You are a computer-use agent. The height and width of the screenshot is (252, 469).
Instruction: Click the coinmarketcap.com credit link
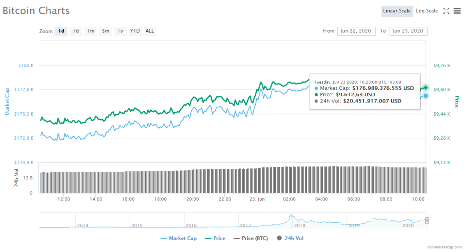(444, 247)
